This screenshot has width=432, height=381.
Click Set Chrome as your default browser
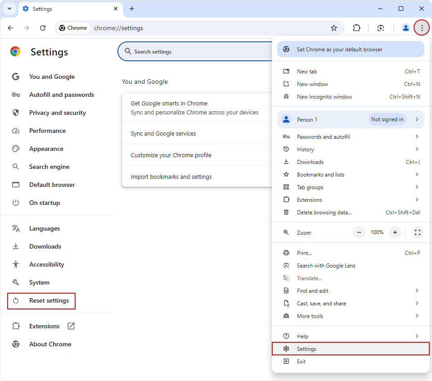pyautogui.click(x=351, y=50)
